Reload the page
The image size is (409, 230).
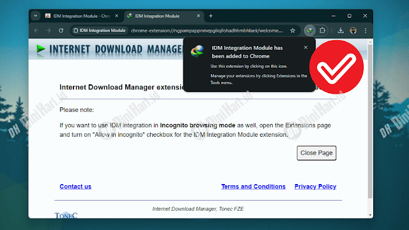tap(61, 31)
